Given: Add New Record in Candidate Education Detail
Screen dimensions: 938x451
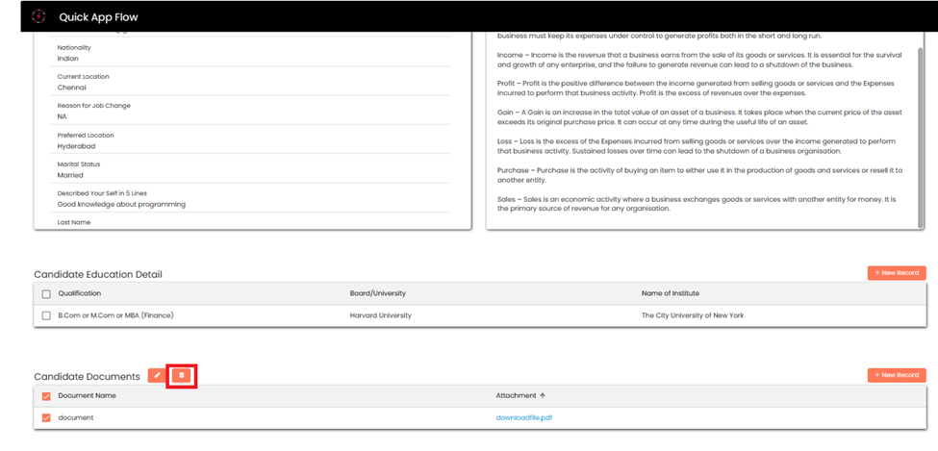Looking at the screenshot, I should point(896,273).
